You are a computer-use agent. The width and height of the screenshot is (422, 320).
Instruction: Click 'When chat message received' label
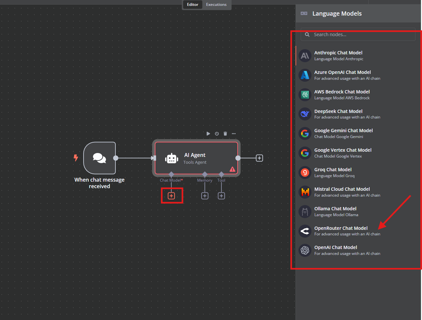click(x=99, y=183)
